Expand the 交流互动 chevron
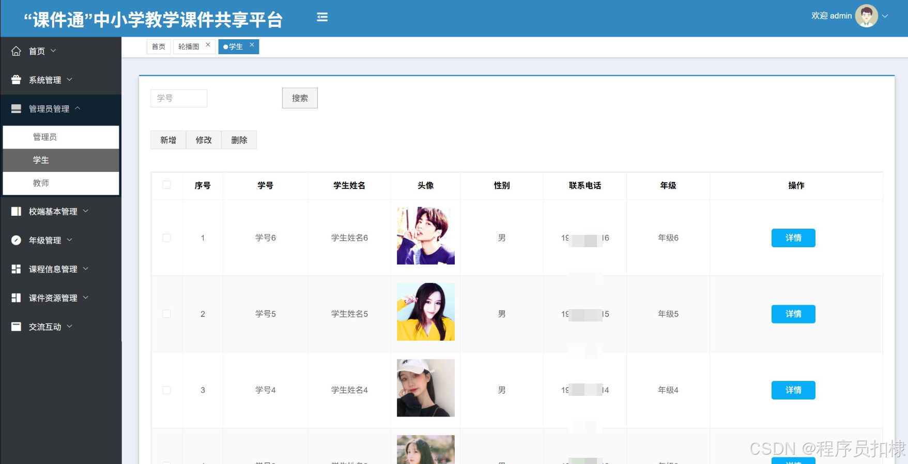The height and width of the screenshot is (464, 908). [69, 326]
